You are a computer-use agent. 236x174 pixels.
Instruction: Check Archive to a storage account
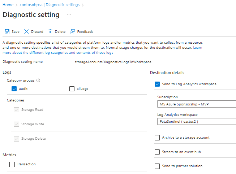pyautogui.click(x=157, y=138)
